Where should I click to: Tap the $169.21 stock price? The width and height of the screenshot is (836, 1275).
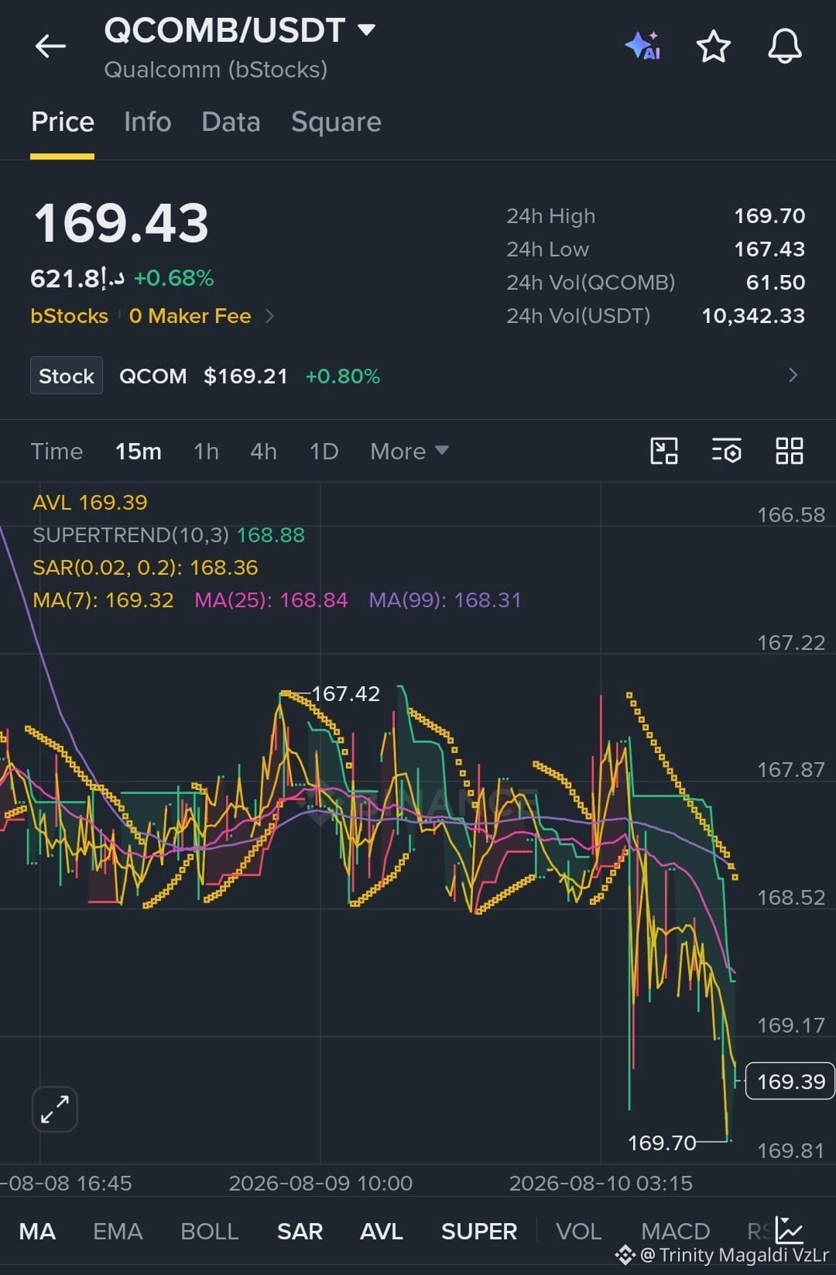click(245, 376)
